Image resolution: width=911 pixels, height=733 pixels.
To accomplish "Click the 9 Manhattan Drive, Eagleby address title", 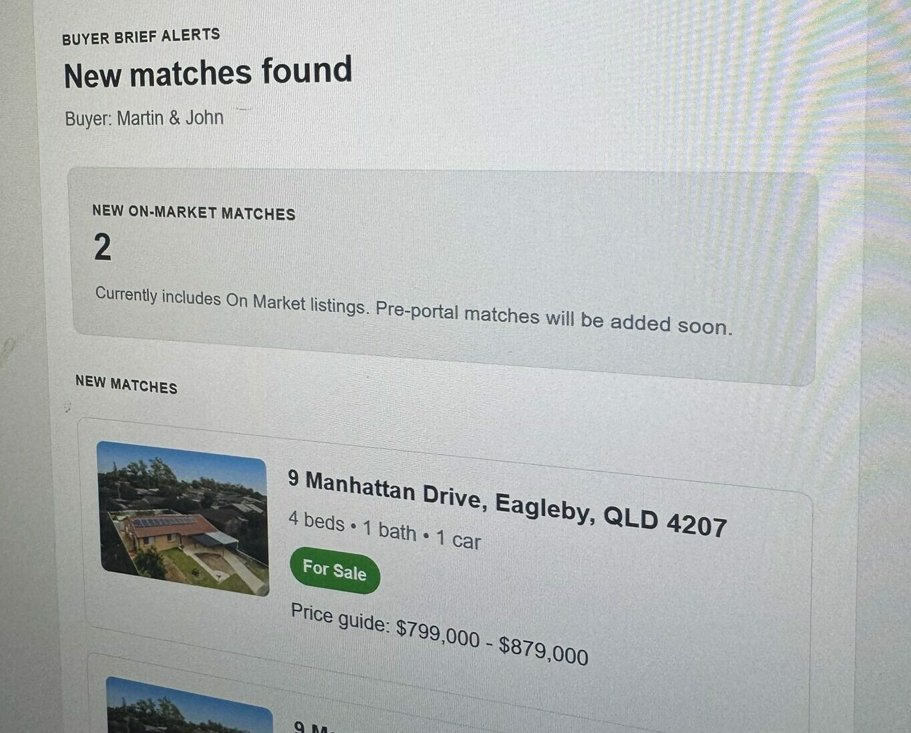I will coord(507,502).
